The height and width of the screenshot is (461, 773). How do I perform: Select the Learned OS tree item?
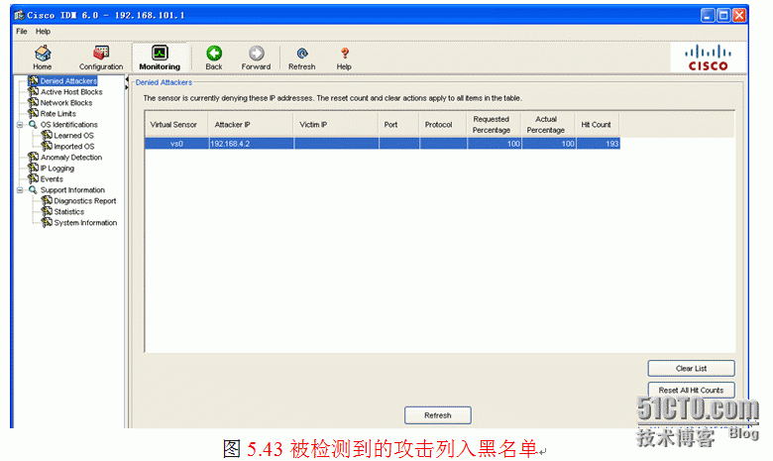click(73, 135)
